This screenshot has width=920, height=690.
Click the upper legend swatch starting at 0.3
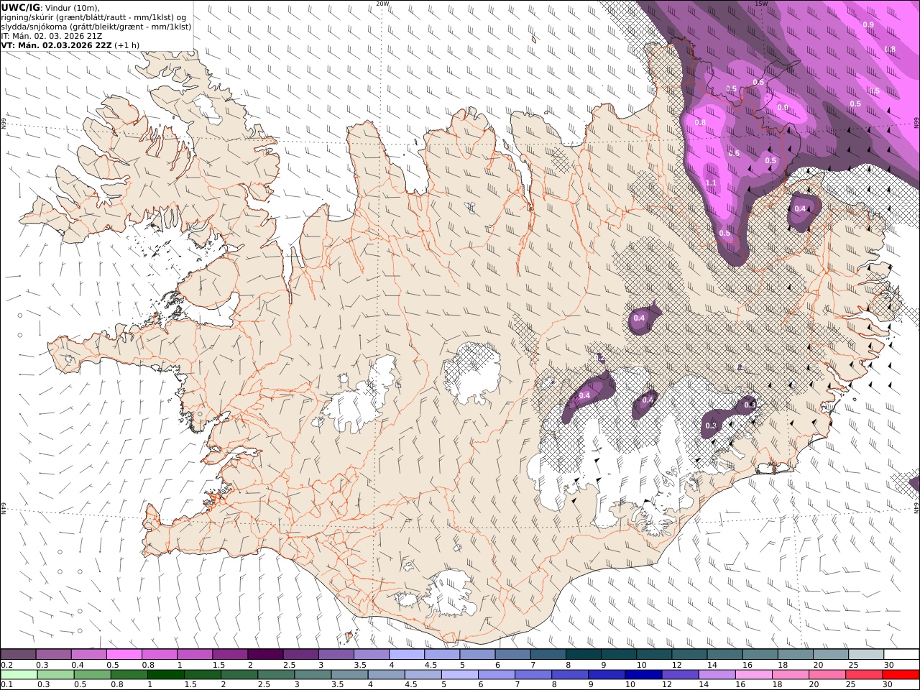coord(53,654)
